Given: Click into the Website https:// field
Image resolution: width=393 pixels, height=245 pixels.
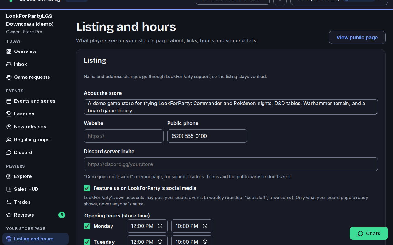Looking at the screenshot, I should click(124, 136).
